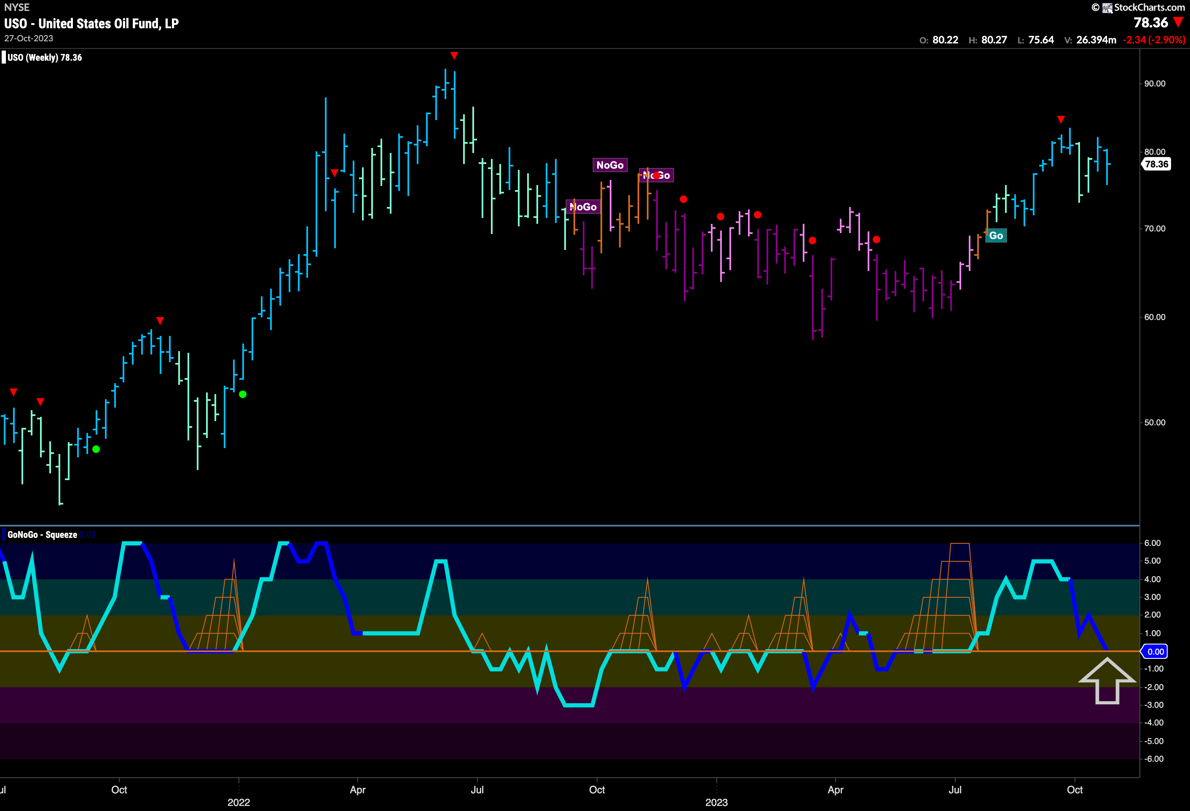Click the volume value 26.394m

[1096, 40]
